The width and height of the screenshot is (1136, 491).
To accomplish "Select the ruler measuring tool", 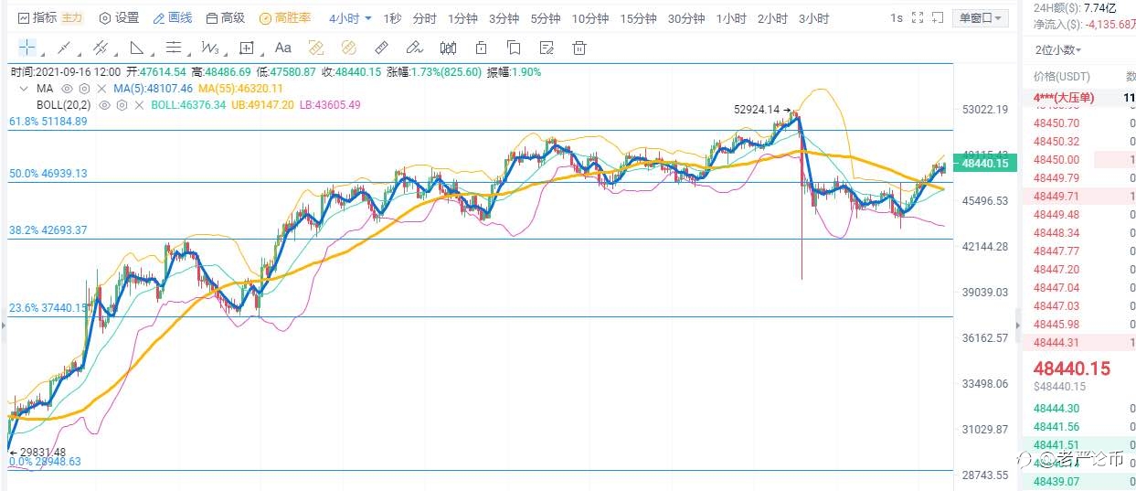I will click(x=382, y=48).
